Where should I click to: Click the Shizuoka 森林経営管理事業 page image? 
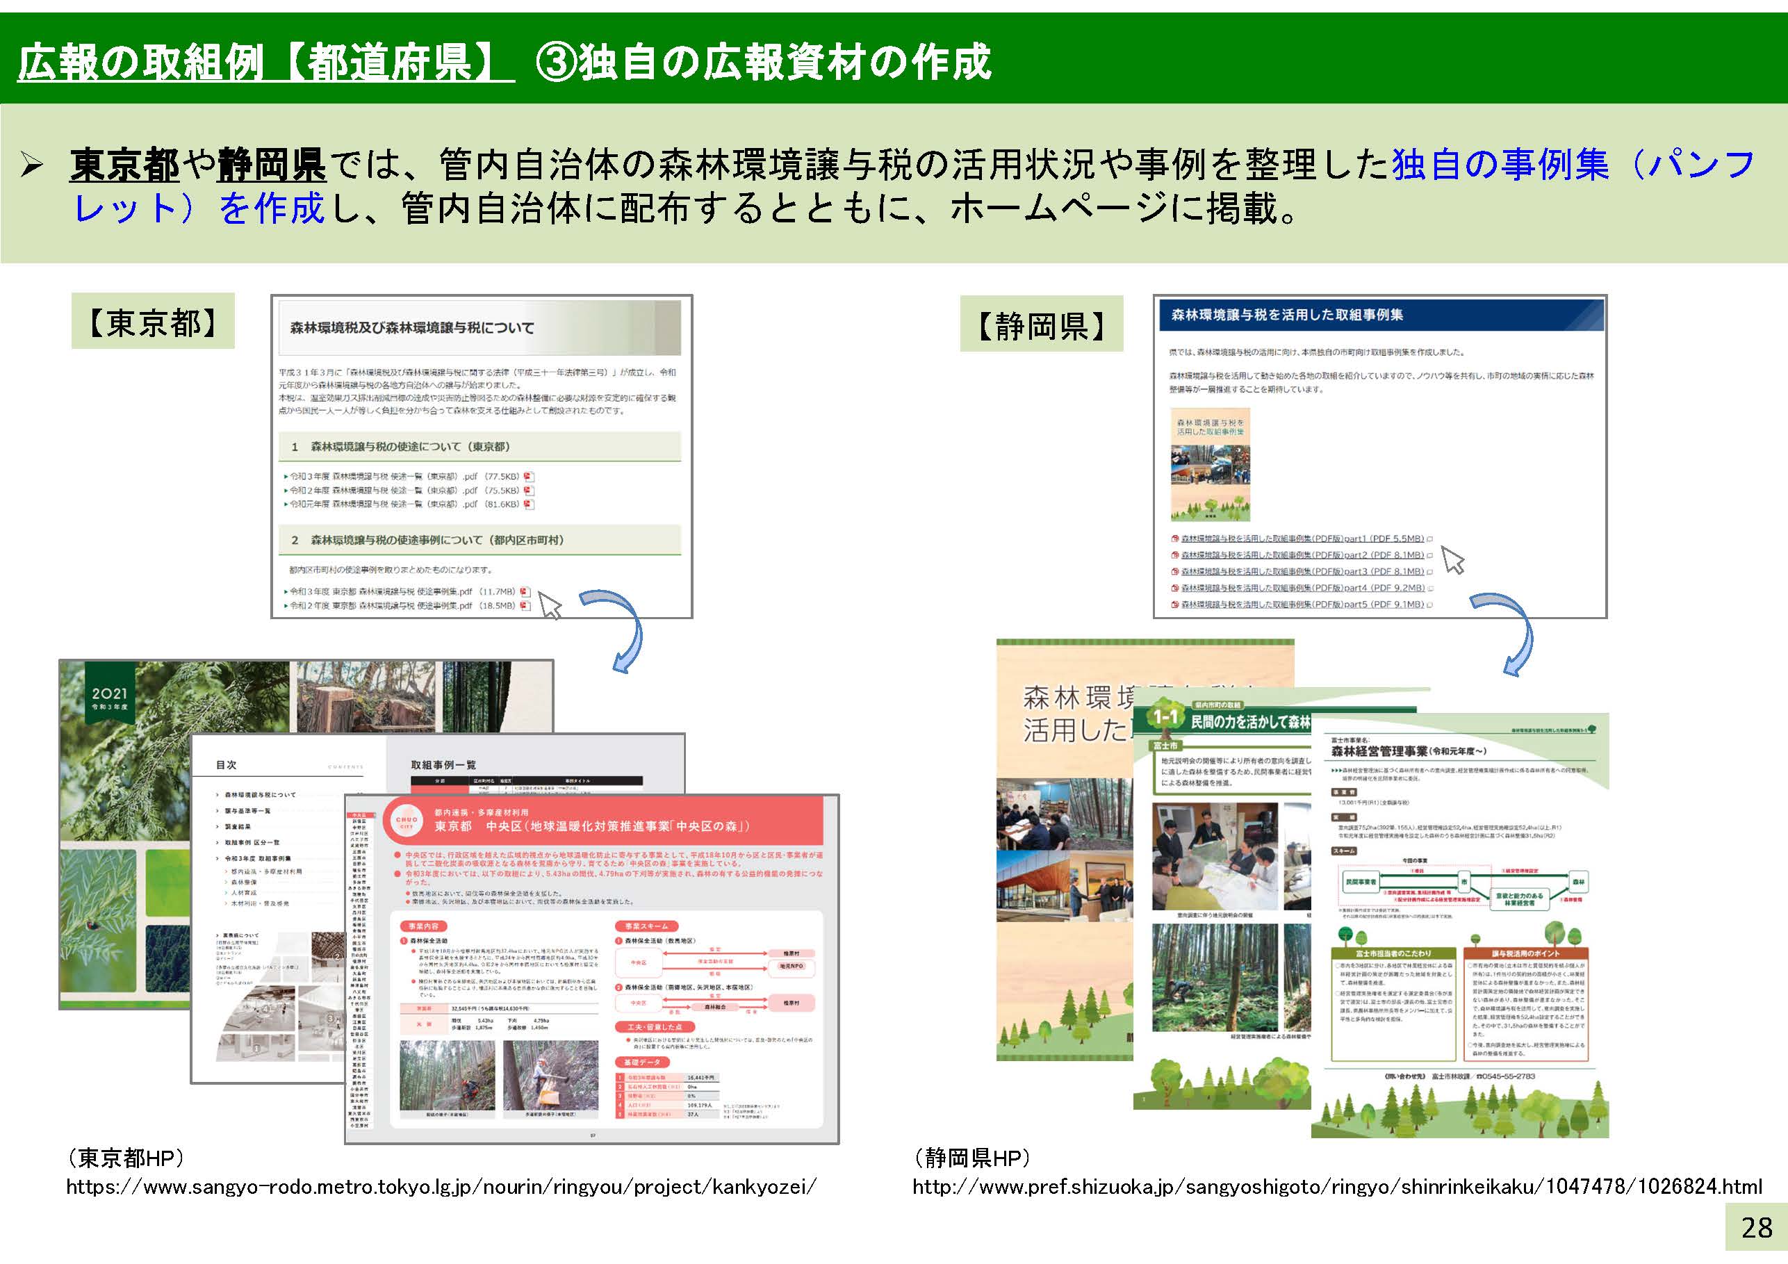1460,925
